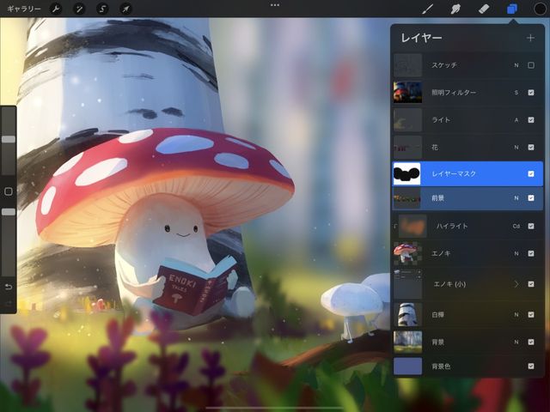The image size is (550, 412).
Task: Select the ハイライト layer name
Action: coord(452,226)
